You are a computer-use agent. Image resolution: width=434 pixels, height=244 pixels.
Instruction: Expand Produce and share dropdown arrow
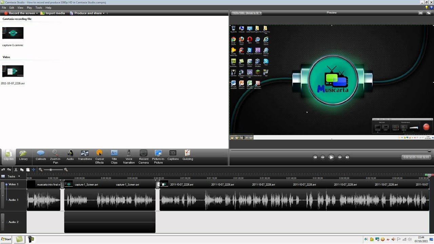click(103, 13)
